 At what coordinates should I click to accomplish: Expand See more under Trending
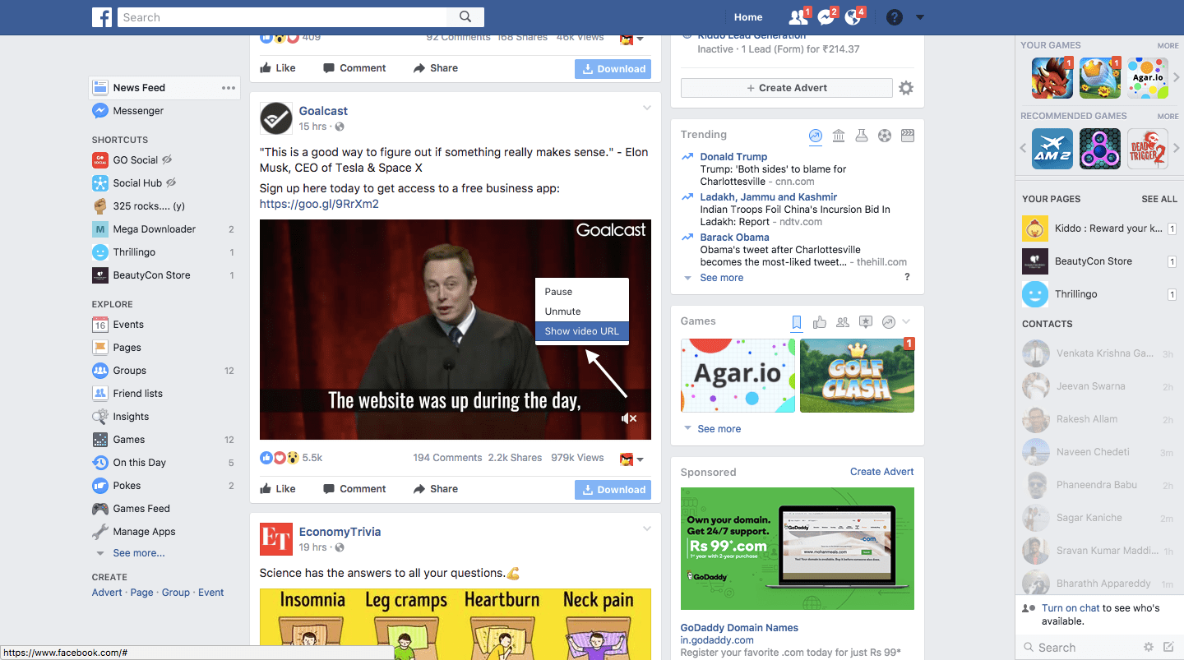721,278
